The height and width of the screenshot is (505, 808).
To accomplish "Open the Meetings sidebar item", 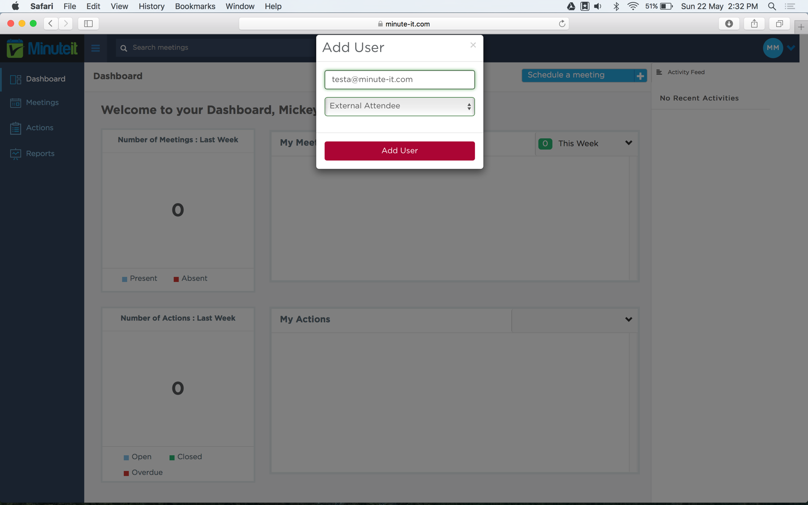I will pyautogui.click(x=42, y=103).
